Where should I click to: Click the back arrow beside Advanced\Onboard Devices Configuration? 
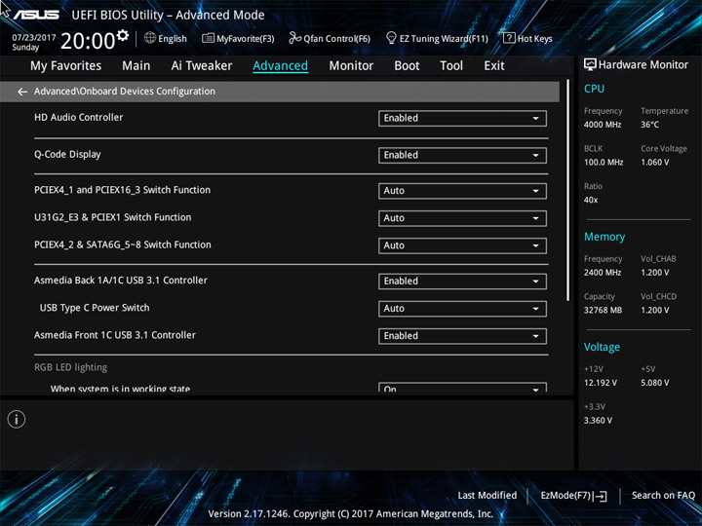pyautogui.click(x=22, y=92)
